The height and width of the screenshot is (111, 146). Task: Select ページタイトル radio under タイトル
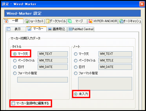(x=15, y=61)
